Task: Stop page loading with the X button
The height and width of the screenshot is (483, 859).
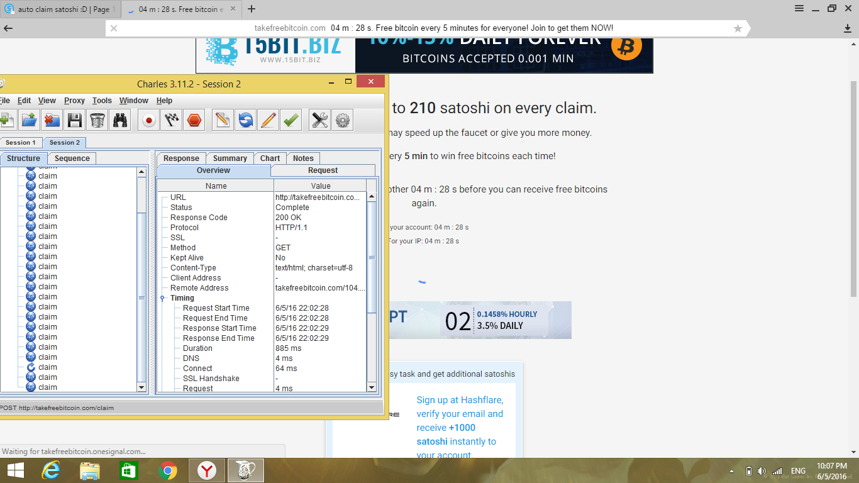Action: [x=114, y=28]
